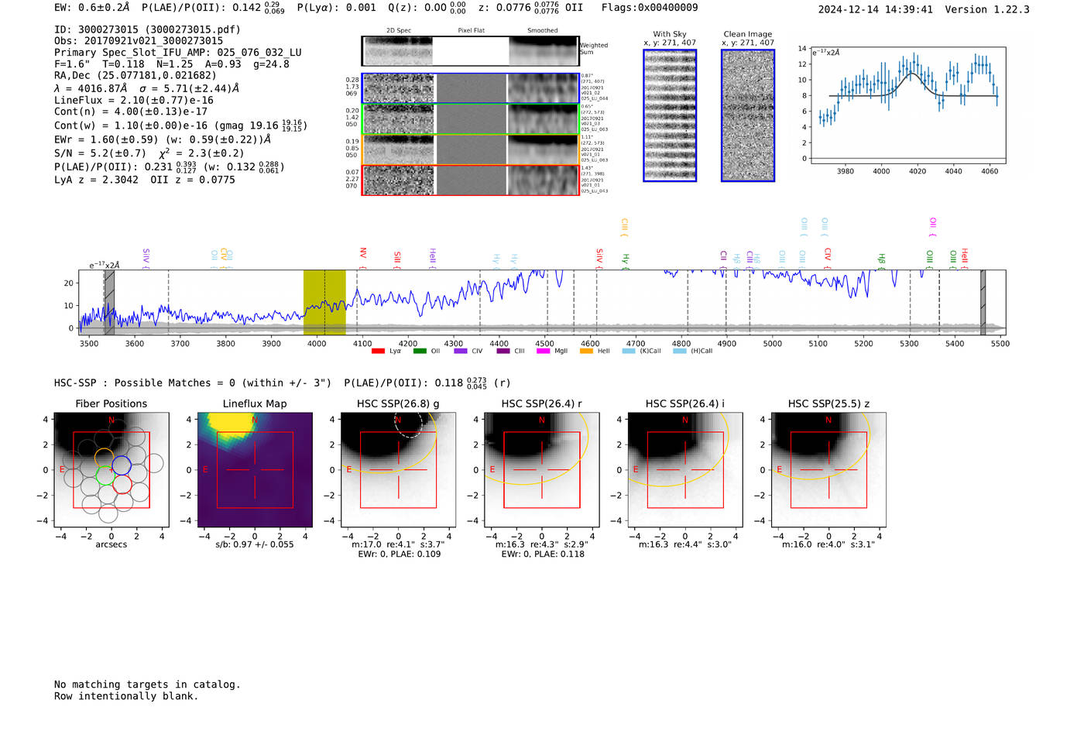Viewport: 1084px width, 738px height.
Task: Open the HSC SSP(26.8) g image
Action: [x=399, y=470]
